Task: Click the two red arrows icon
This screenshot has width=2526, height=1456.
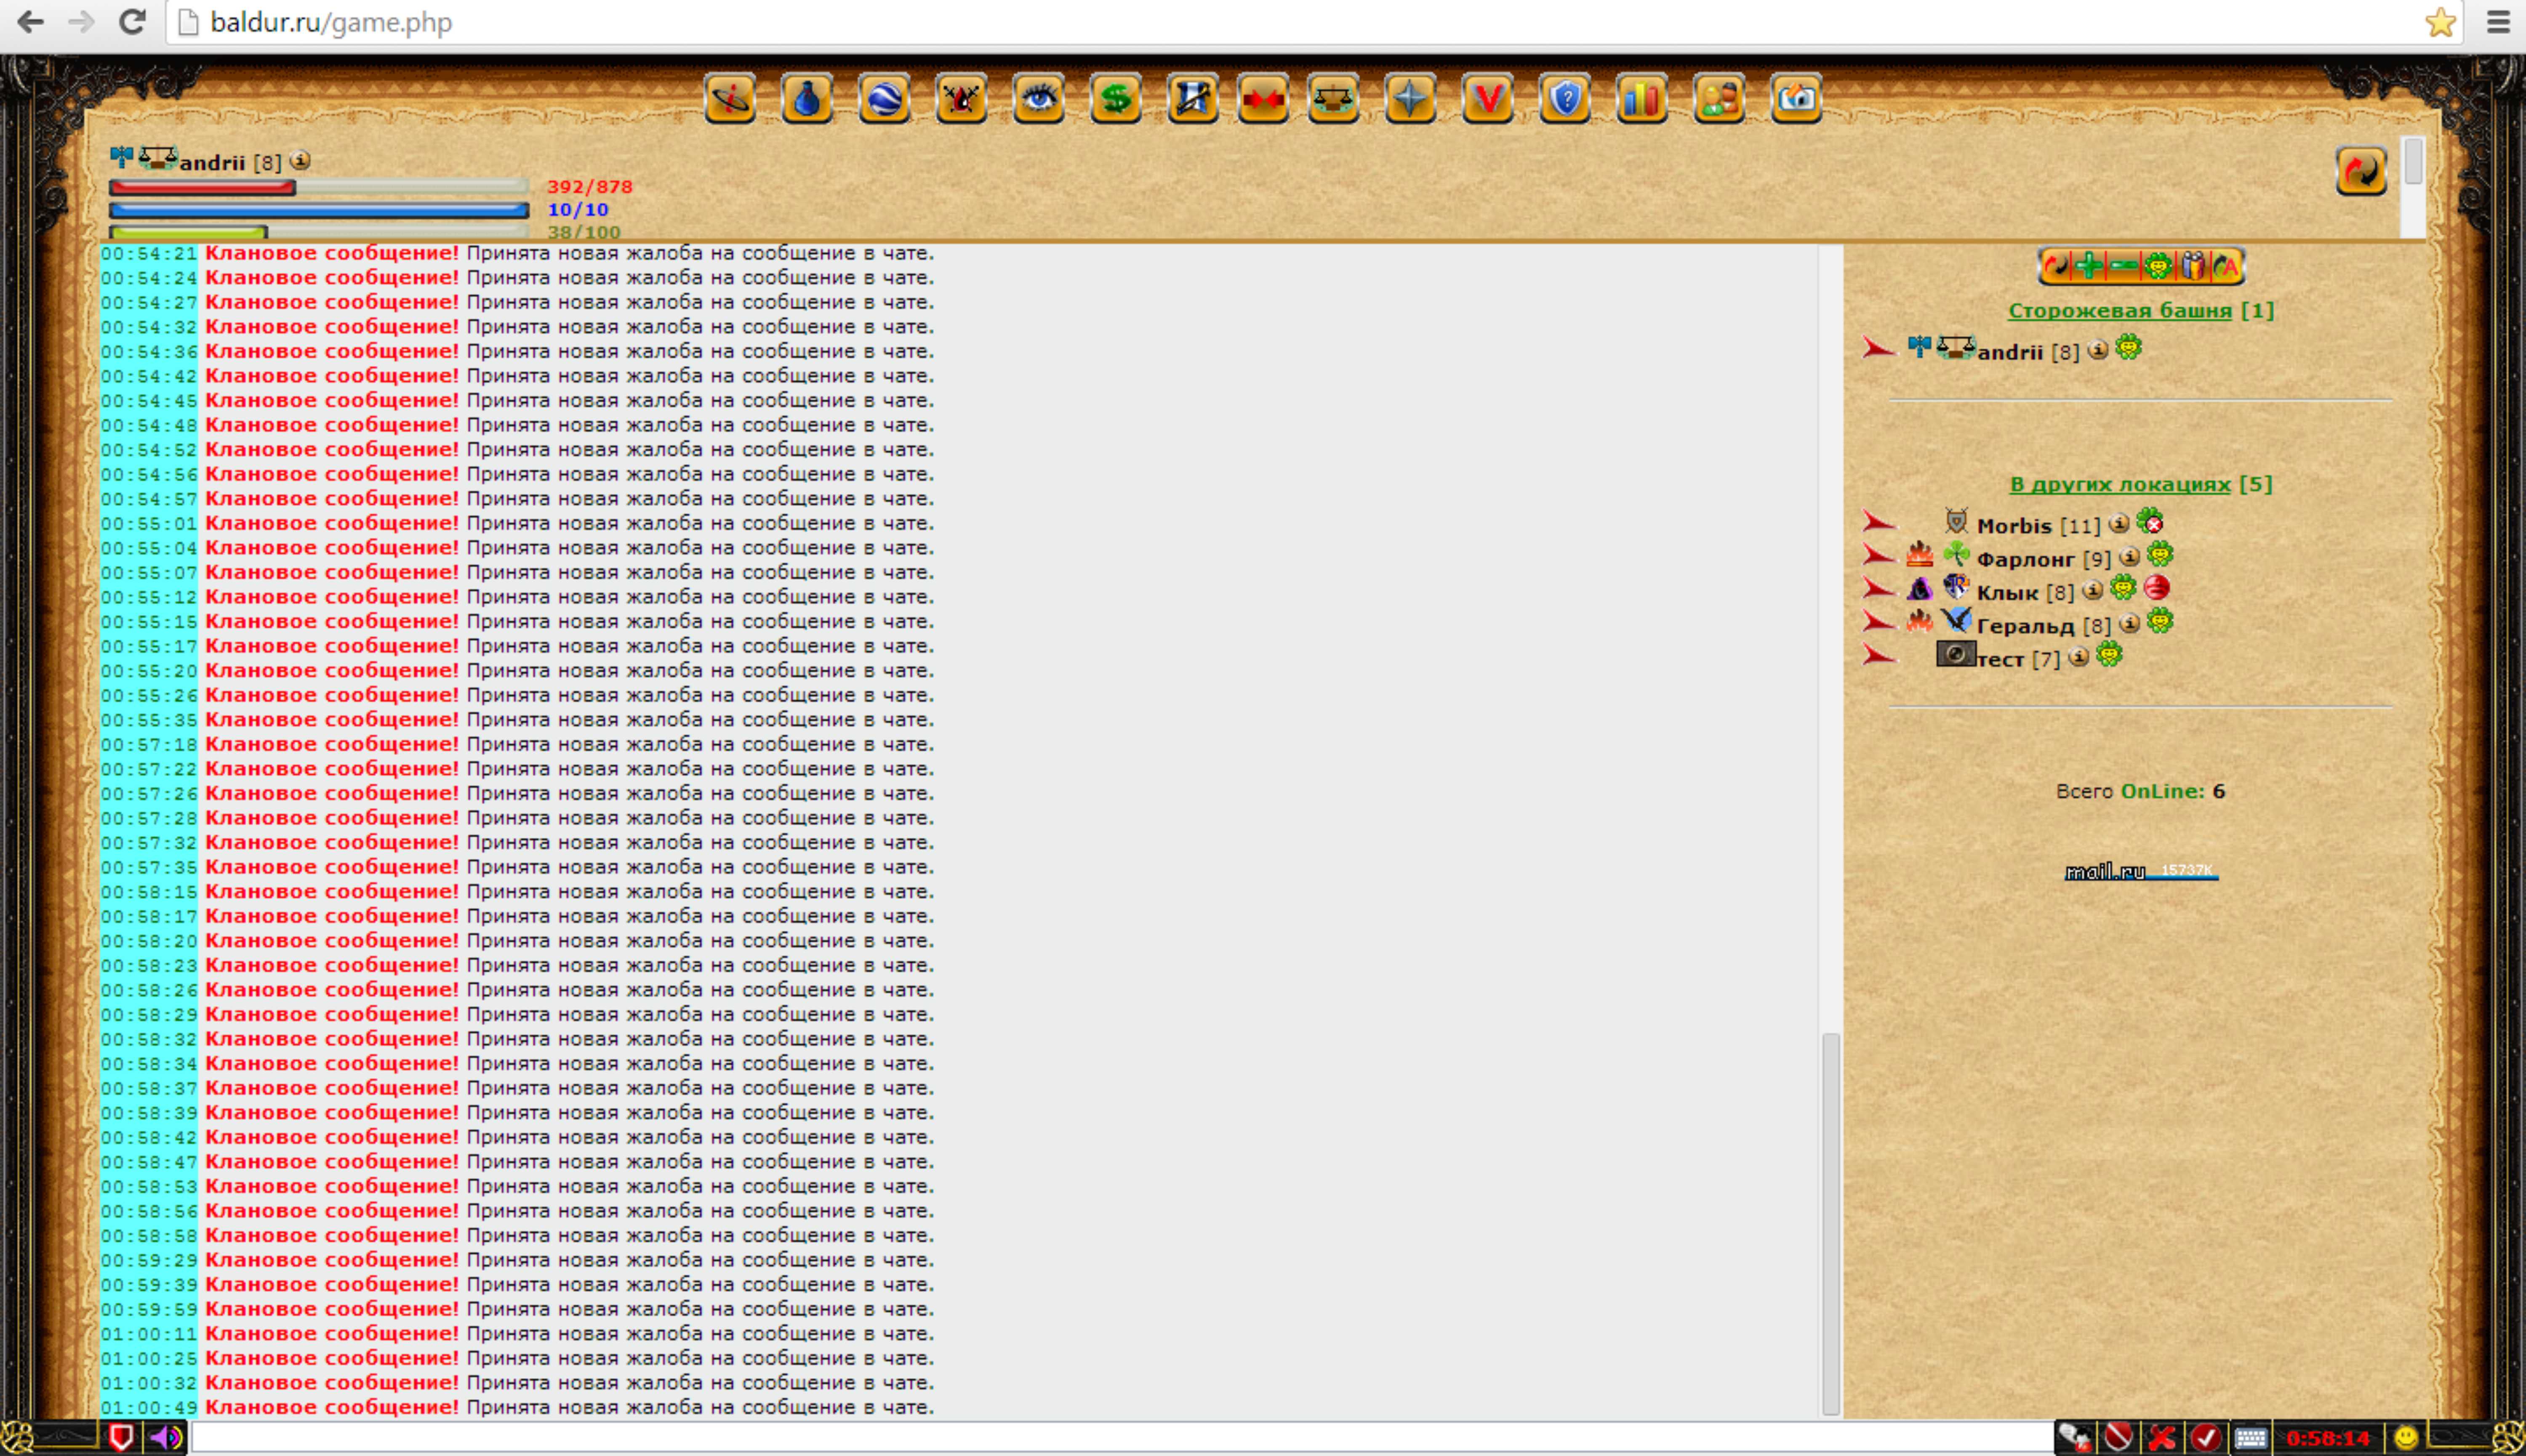Action: [x=1263, y=98]
